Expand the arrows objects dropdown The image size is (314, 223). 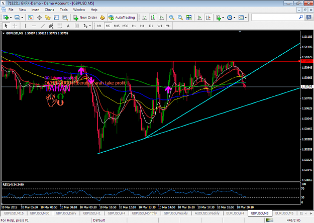pos(90,26)
